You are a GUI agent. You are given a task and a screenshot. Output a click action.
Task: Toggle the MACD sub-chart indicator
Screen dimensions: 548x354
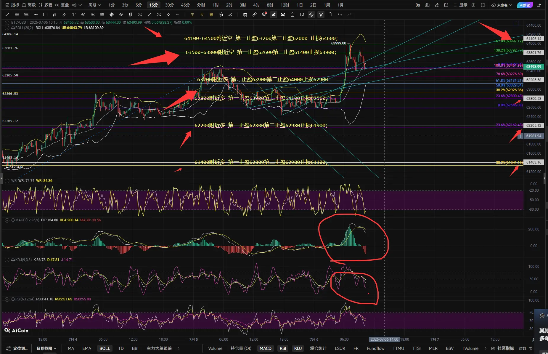265,348
